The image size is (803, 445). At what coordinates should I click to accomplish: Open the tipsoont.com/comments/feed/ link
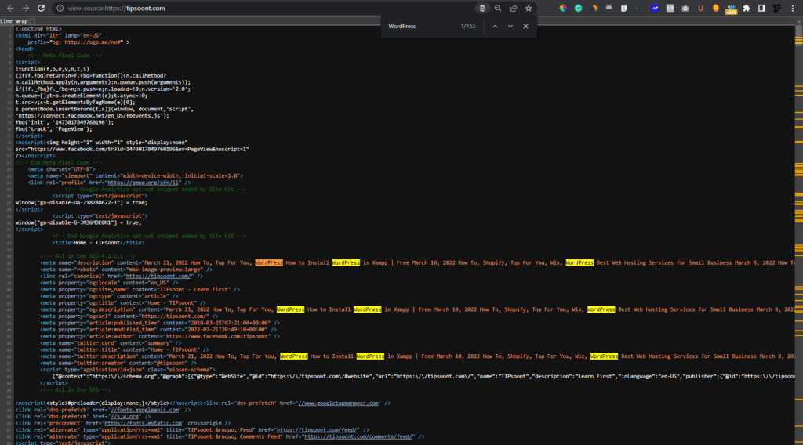click(358, 436)
